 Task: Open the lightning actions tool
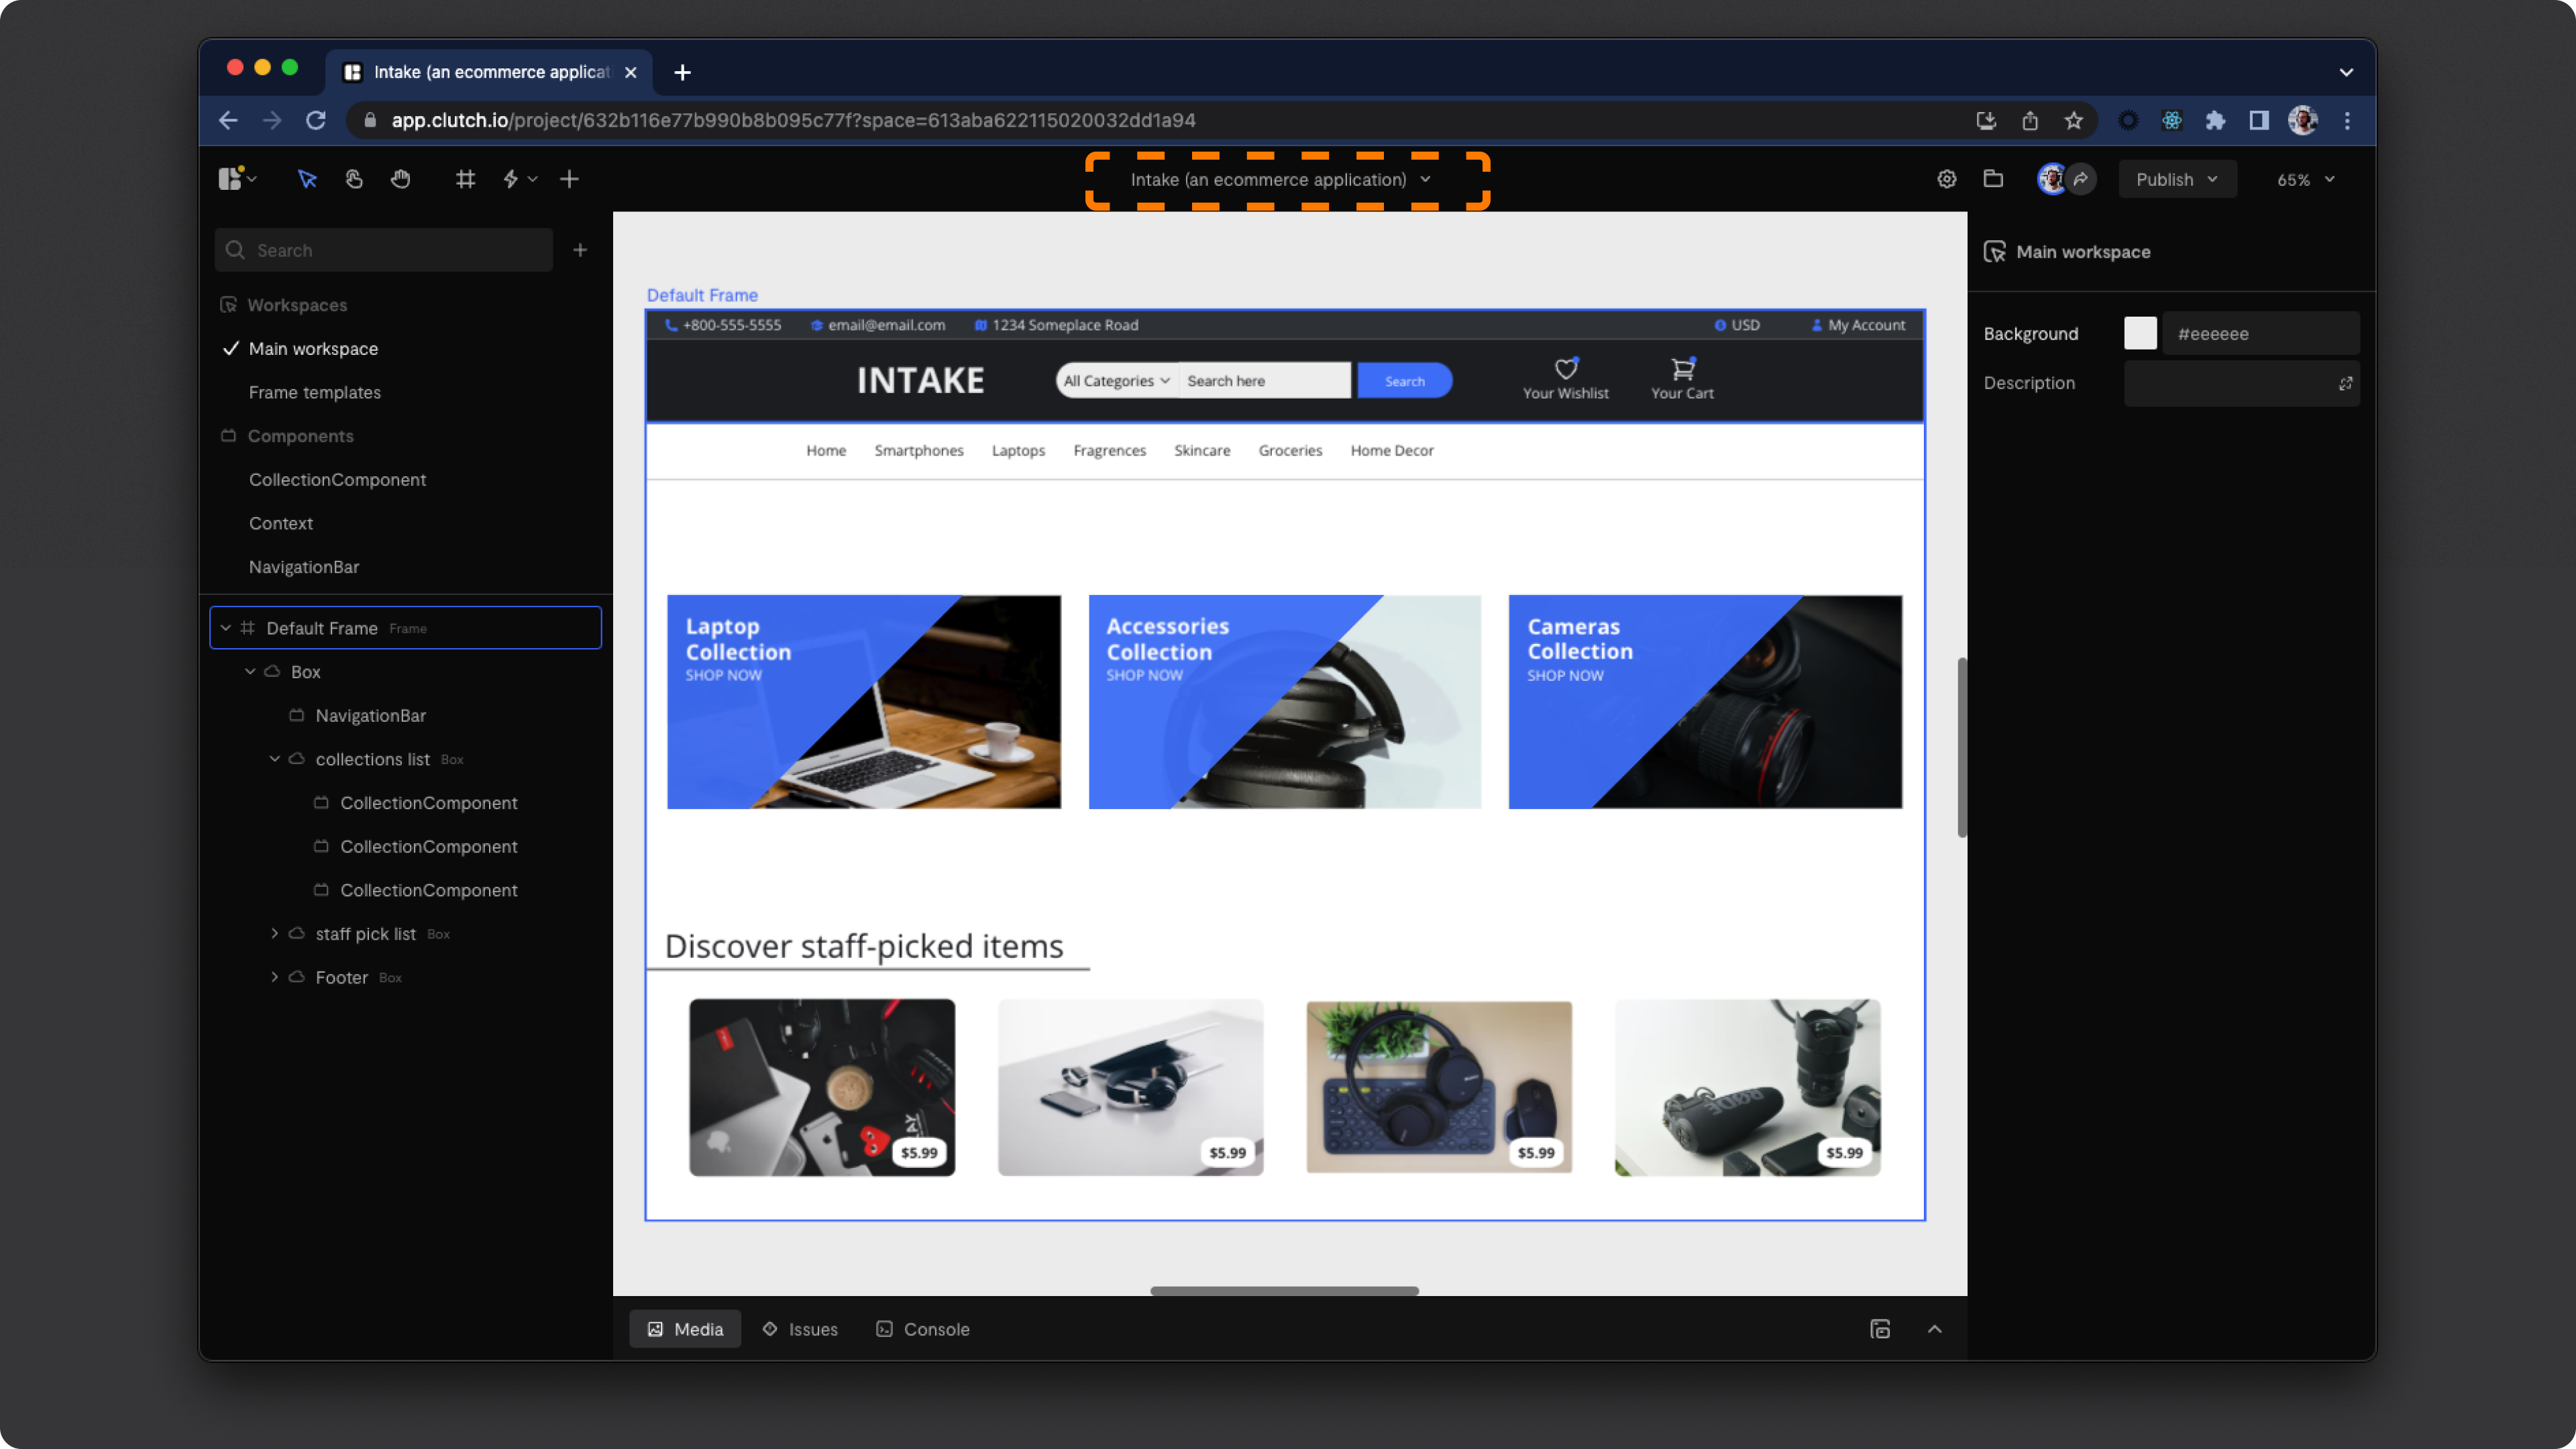pyautogui.click(x=511, y=179)
